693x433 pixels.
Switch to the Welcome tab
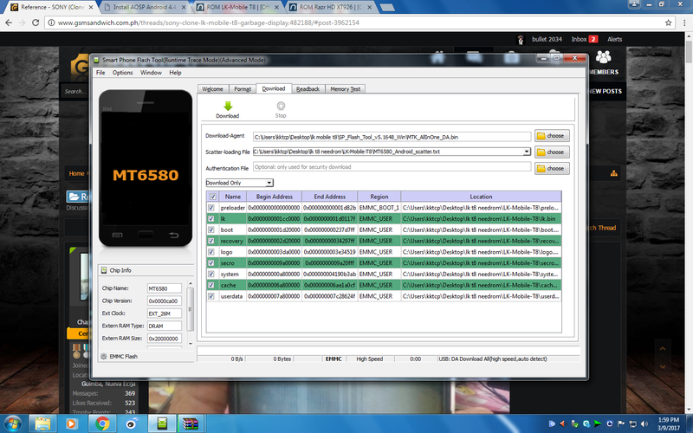212,89
